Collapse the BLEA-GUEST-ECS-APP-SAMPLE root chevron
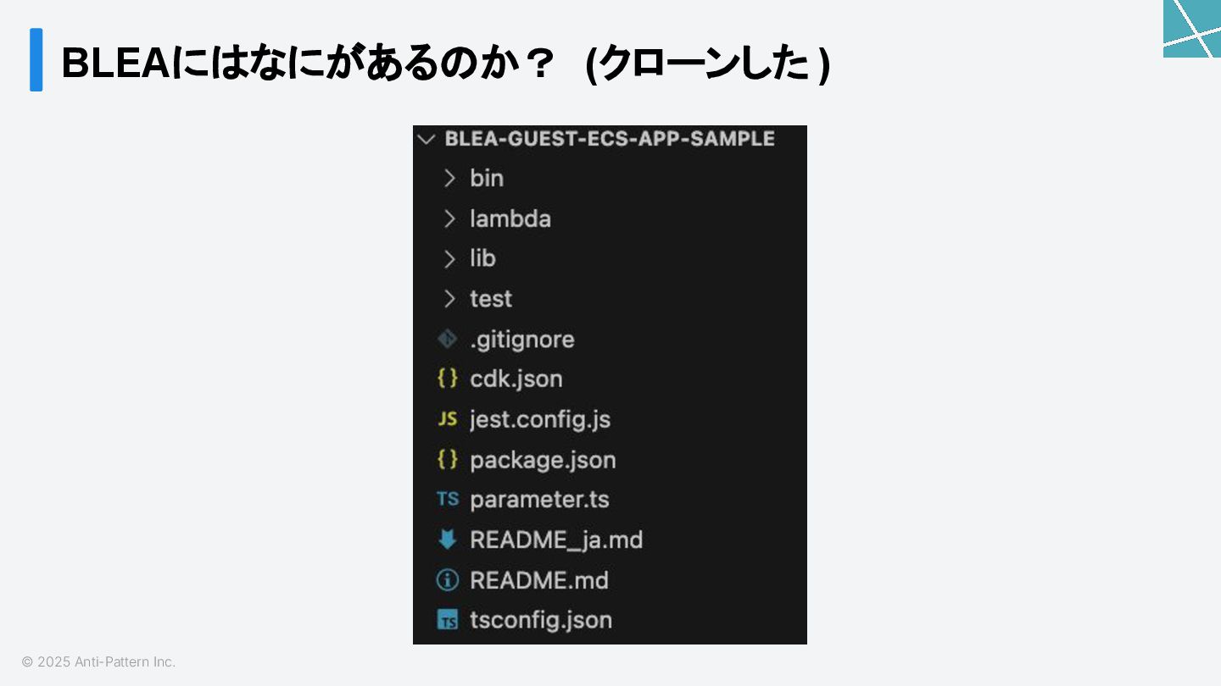 pos(427,139)
